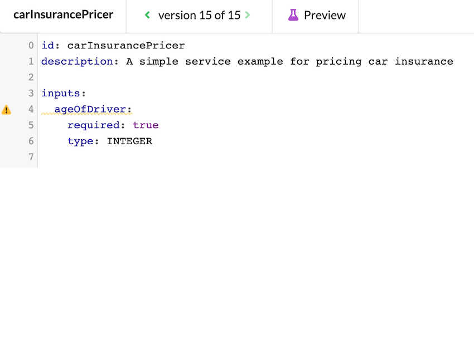
Task: Click the INTEGER type value
Action: [129, 141]
